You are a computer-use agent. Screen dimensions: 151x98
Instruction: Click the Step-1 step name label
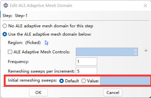pos(21,15)
